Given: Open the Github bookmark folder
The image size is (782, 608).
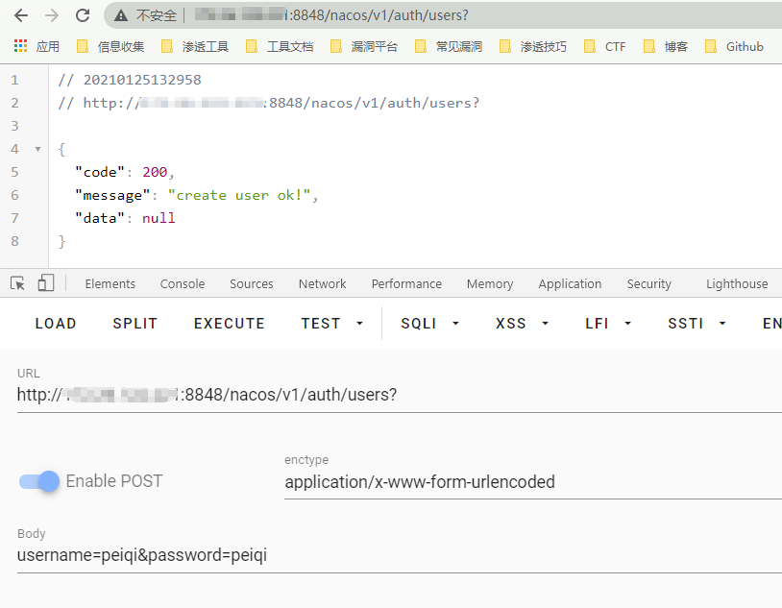Looking at the screenshot, I should tap(734, 46).
